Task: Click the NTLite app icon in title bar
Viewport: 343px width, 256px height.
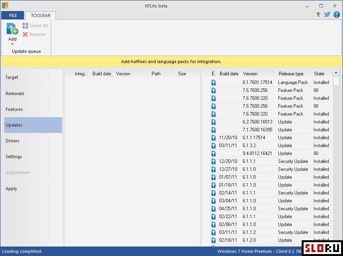Action: click(5, 6)
